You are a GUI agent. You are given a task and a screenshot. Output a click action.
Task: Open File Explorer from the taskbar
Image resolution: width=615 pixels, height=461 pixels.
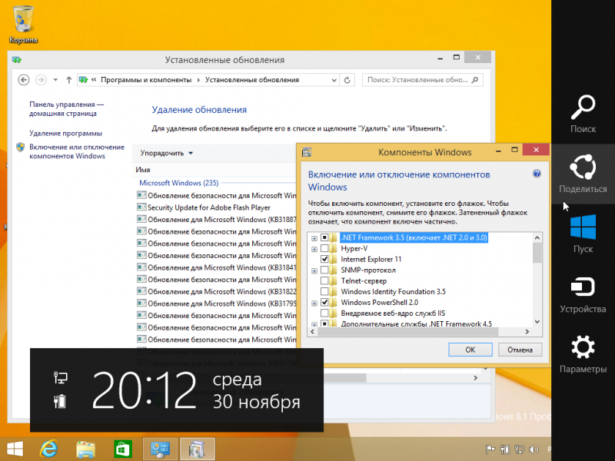[x=86, y=449]
